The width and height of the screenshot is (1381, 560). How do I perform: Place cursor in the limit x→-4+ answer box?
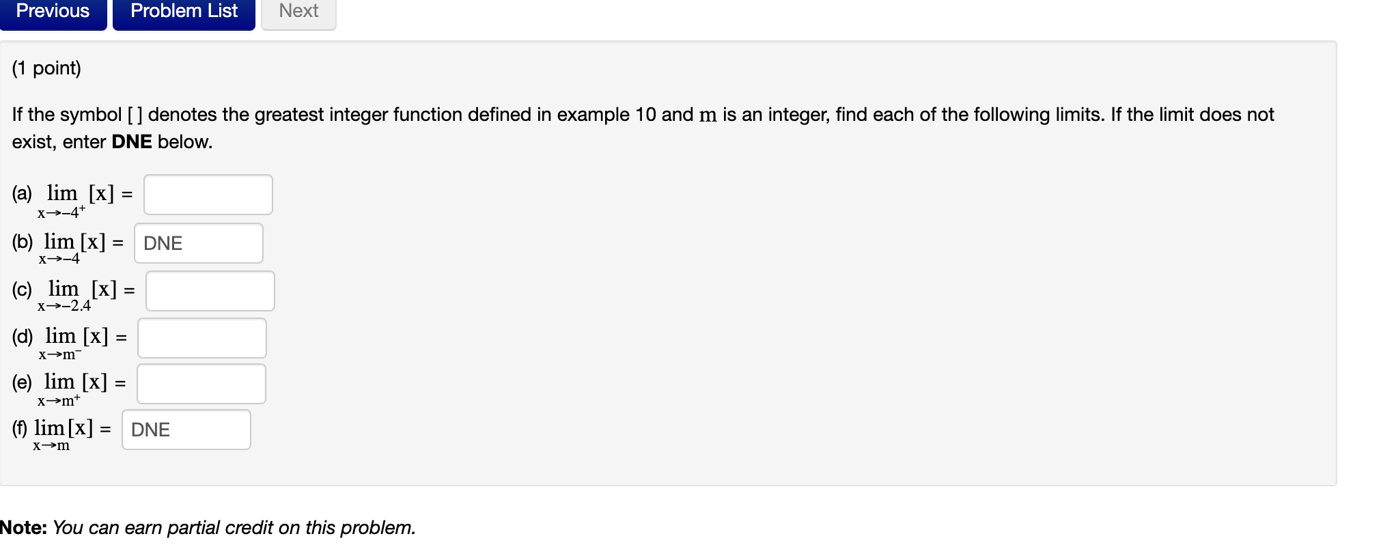(x=207, y=195)
